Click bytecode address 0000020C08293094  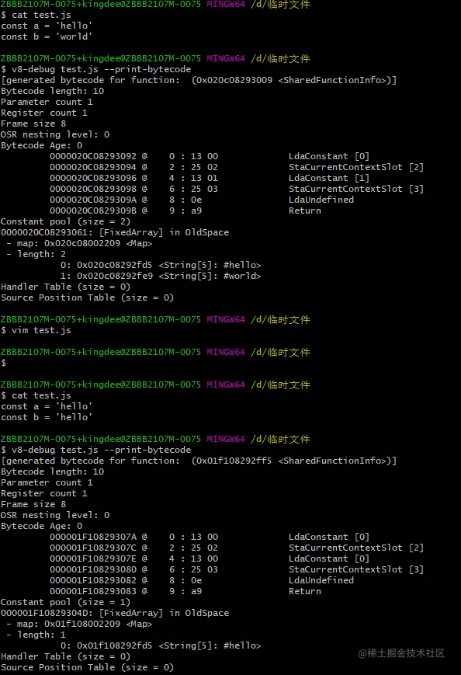tap(93, 167)
